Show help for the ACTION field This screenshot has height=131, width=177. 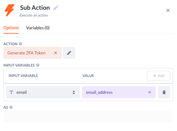pyautogui.click(x=21, y=44)
